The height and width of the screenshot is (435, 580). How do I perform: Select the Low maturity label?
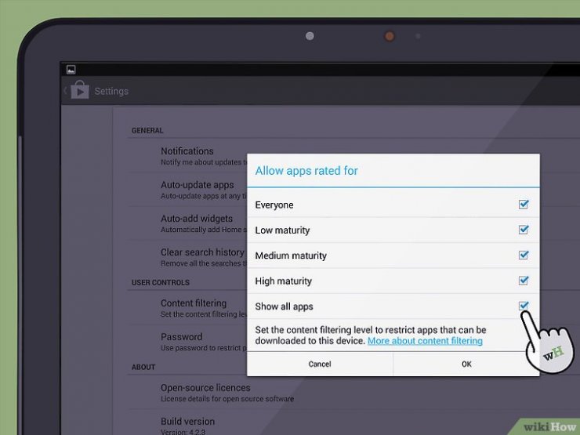pyautogui.click(x=282, y=230)
